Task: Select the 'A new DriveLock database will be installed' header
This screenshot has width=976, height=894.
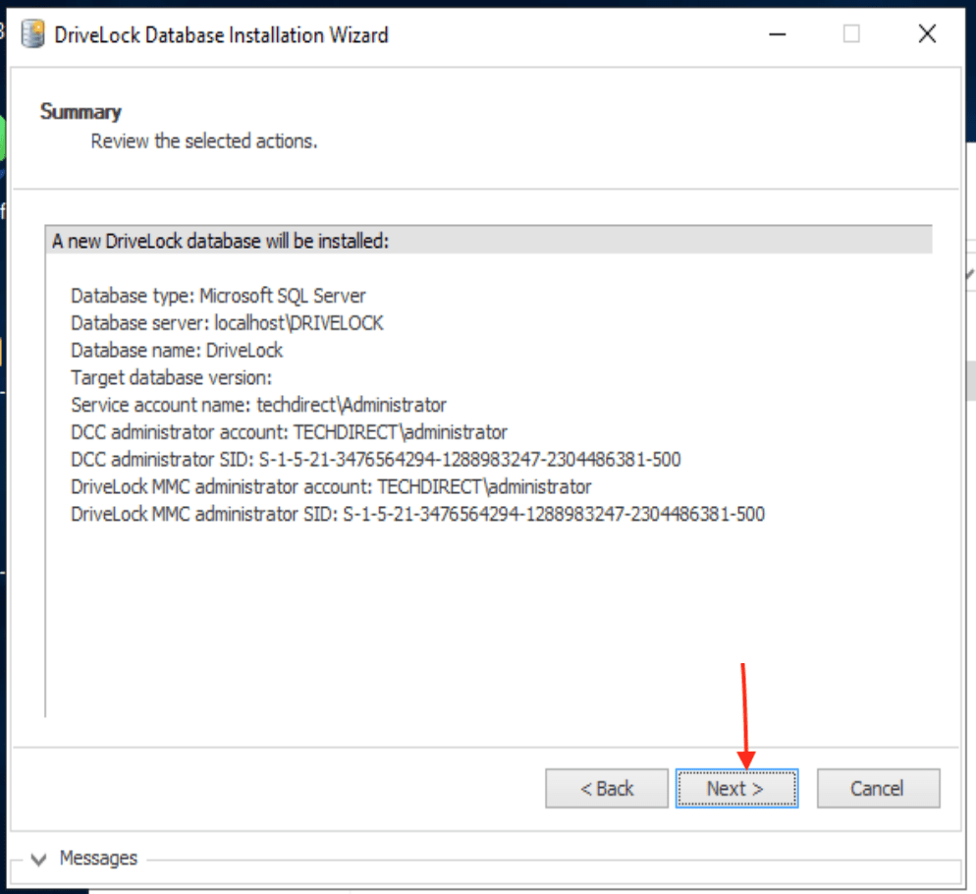Action: pos(221,242)
